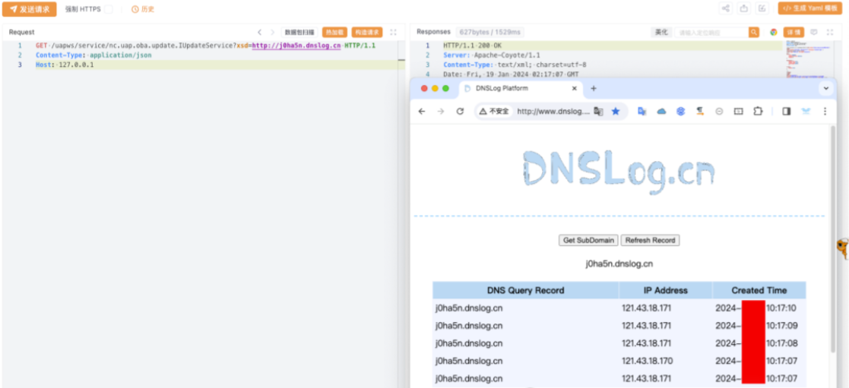This screenshot has height=388, width=849.
Task: Click the j0ha5n.dnslog.cn subdomain text above the table
Action: click(x=619, y=263)
